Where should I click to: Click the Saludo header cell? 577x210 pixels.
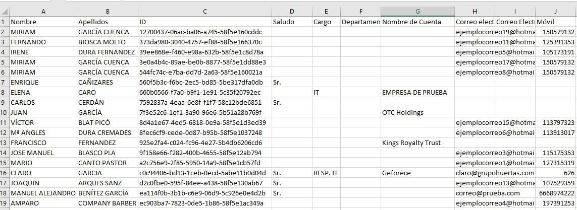pos(292,22)
